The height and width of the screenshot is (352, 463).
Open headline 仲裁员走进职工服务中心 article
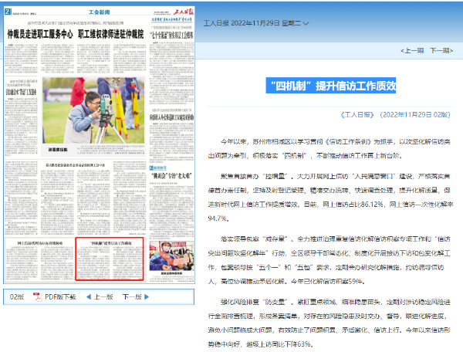coord(39,35)
